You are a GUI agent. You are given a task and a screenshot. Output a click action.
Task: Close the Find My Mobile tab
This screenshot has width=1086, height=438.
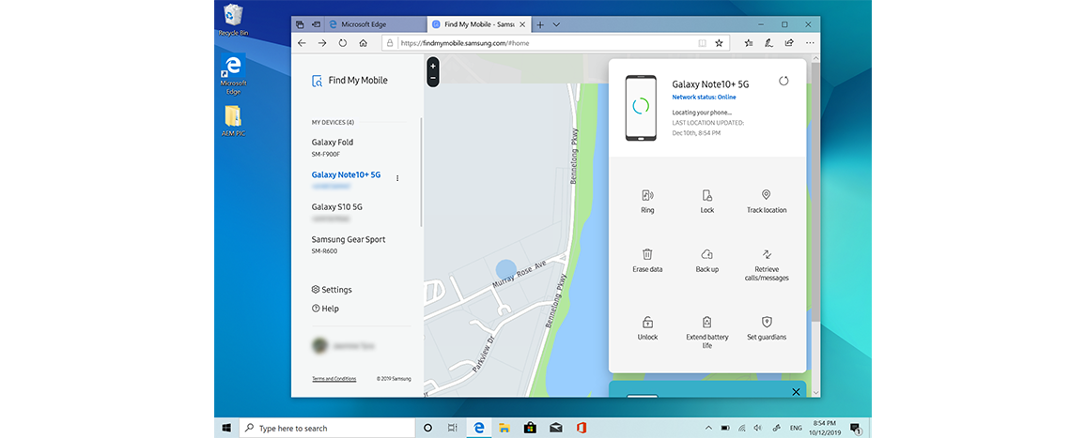pyautogui.click(x=522, y=24)
